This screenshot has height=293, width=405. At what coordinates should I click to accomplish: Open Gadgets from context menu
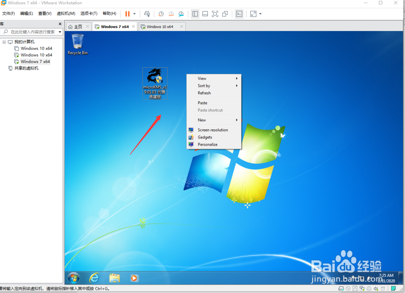pos(214,137)
